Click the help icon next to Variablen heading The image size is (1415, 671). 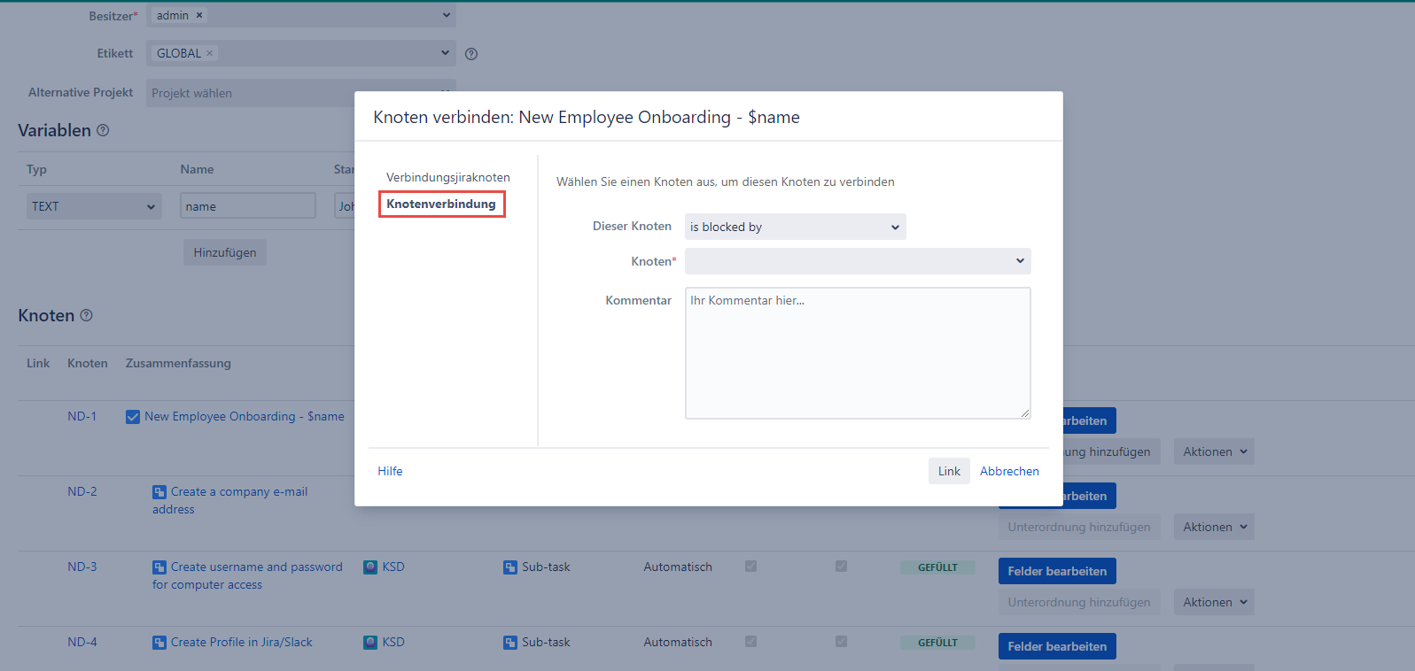103,130
